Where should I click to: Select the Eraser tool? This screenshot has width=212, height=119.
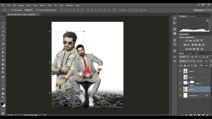(3, 60)
